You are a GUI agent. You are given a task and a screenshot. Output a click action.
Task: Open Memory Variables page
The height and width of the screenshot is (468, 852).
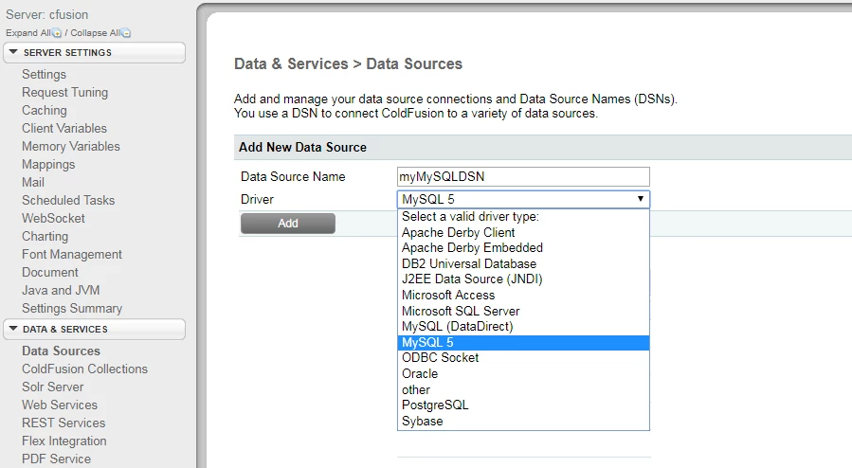(71, 146)
